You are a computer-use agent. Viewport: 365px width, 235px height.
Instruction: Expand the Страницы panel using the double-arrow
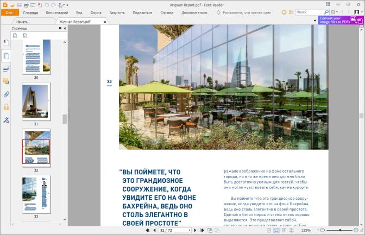(60, 28)
